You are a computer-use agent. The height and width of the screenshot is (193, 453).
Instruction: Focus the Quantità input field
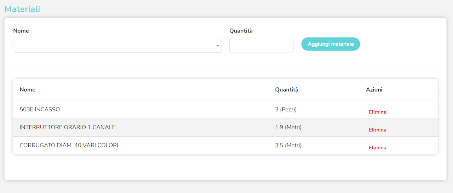coord(261,45)
